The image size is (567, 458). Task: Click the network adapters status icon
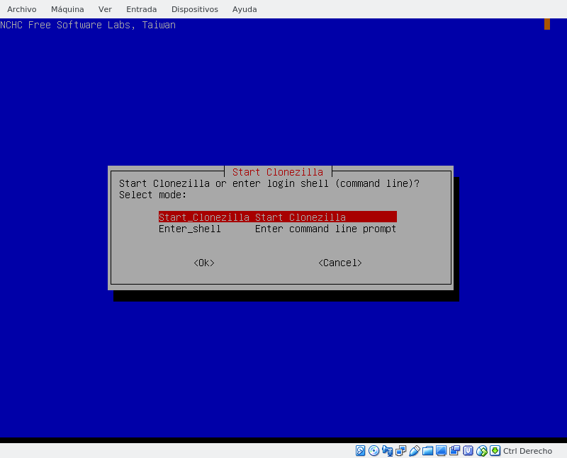click(x=400, y=450)
